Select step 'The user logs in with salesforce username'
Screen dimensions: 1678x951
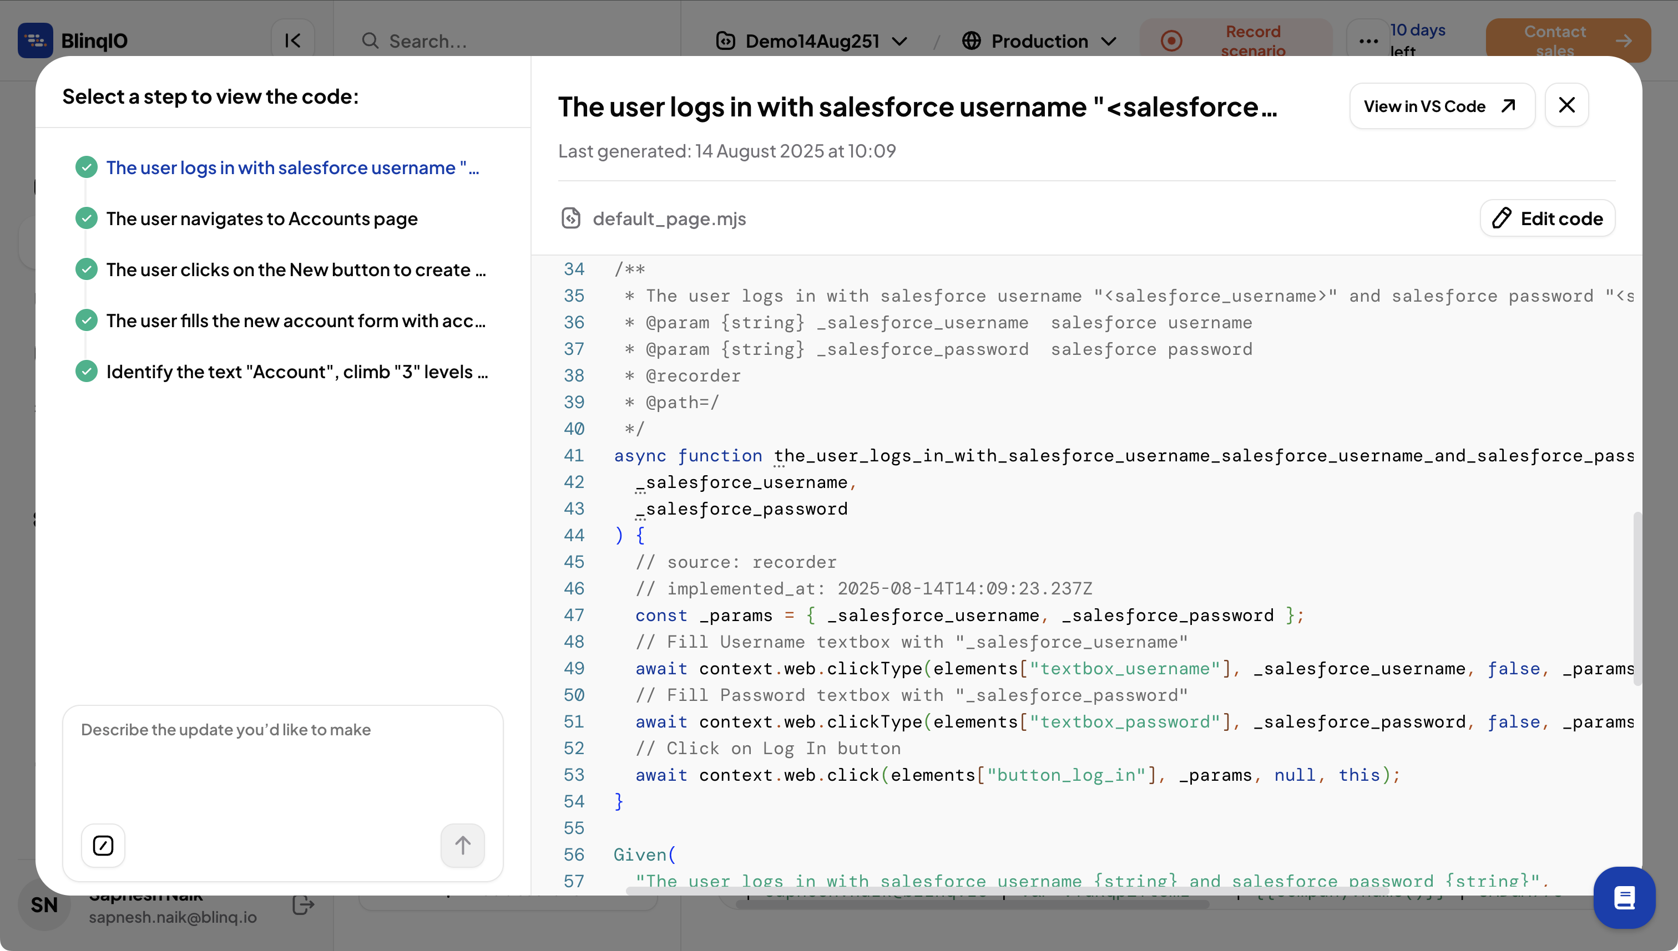[293, 168]
